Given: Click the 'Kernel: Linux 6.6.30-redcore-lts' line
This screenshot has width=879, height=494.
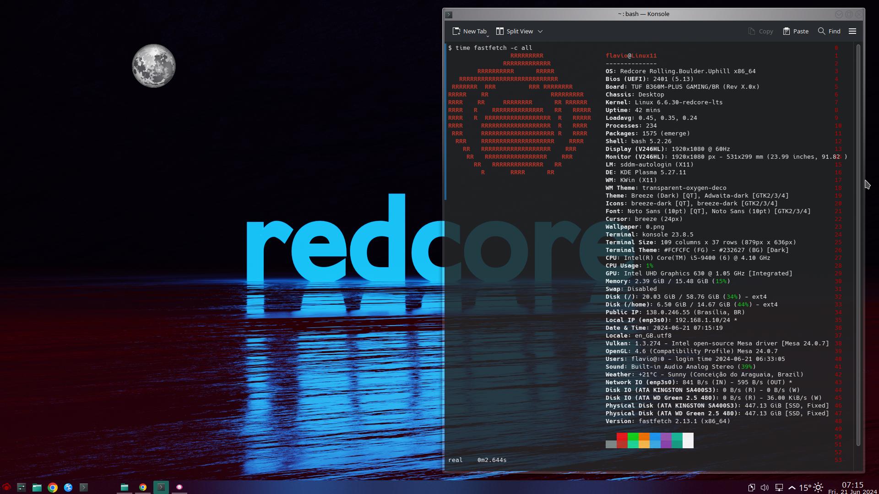Looking at the screenshot, I should (664, 102).
